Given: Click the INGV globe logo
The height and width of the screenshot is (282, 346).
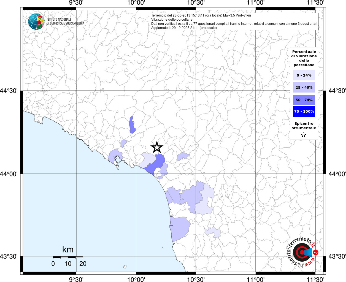Looking at the screenshot, I should point(36,21).
